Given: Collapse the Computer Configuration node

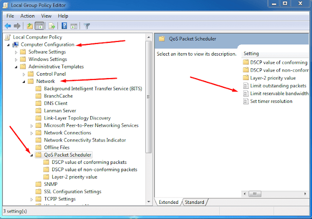Looking at the screenshot, I should [8, 45].
